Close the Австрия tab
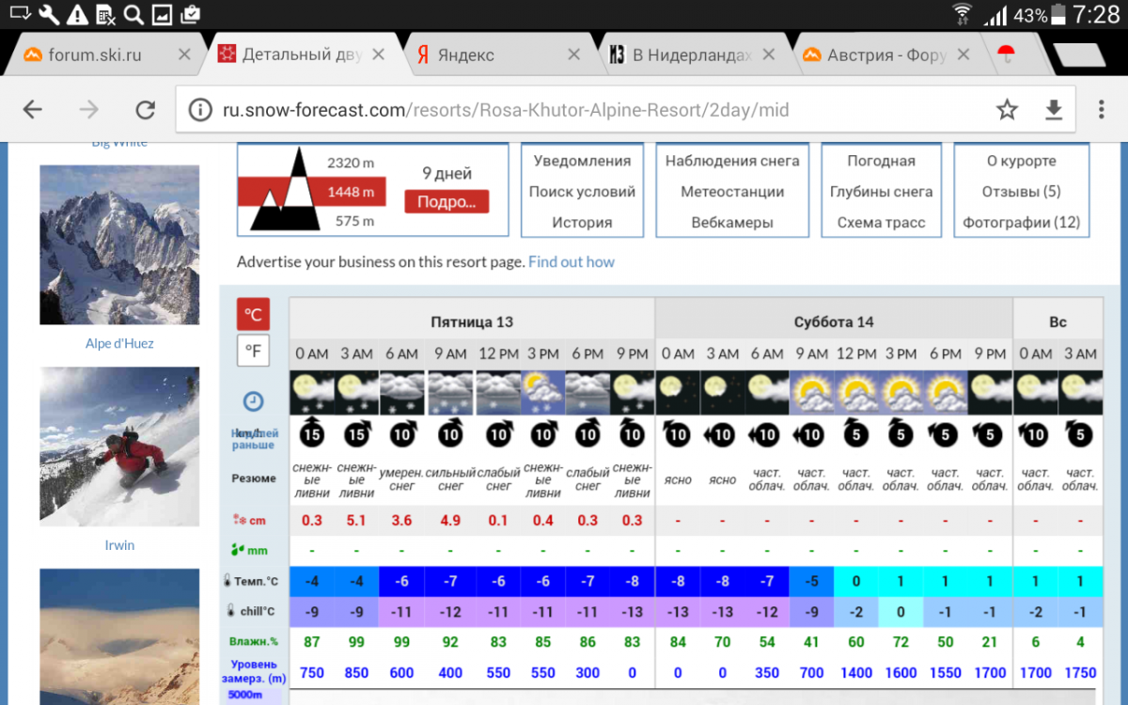 [x=963, y=55]
